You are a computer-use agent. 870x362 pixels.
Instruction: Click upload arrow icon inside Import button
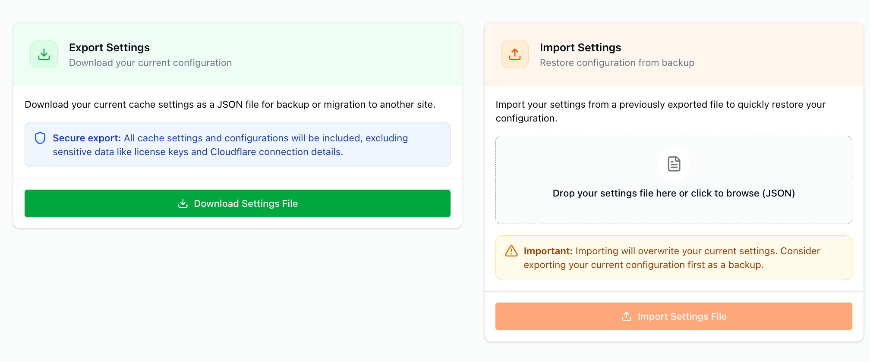click(627, 316)
